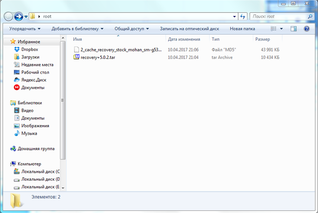Expand the Добавить в библиотеку dropdown

[x=77, y=29]
